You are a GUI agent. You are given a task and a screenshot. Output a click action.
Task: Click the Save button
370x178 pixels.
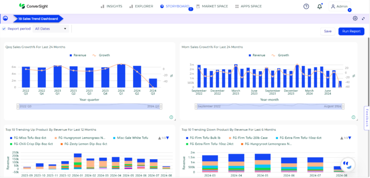pyautogui.click(x=327, y=31)
